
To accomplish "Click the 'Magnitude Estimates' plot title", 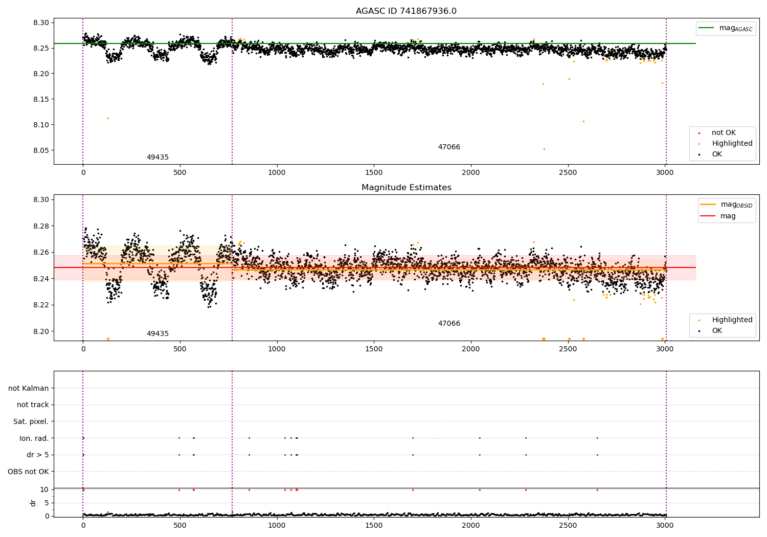I will [406, 188].
